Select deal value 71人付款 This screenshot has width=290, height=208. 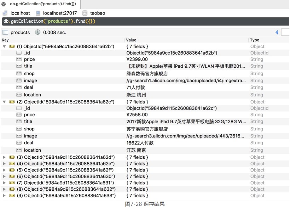pos(135,88)
